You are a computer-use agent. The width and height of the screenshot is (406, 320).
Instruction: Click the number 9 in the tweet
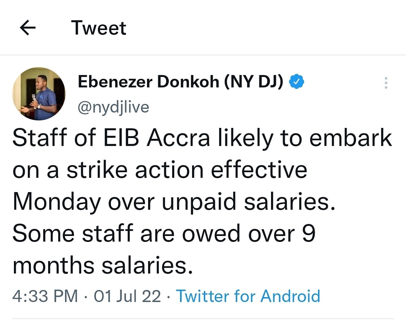tap(309, 233)
